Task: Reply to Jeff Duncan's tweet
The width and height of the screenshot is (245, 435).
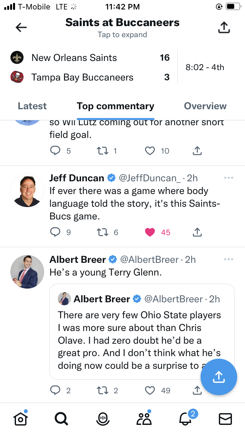Action: (x=56, y=232)
